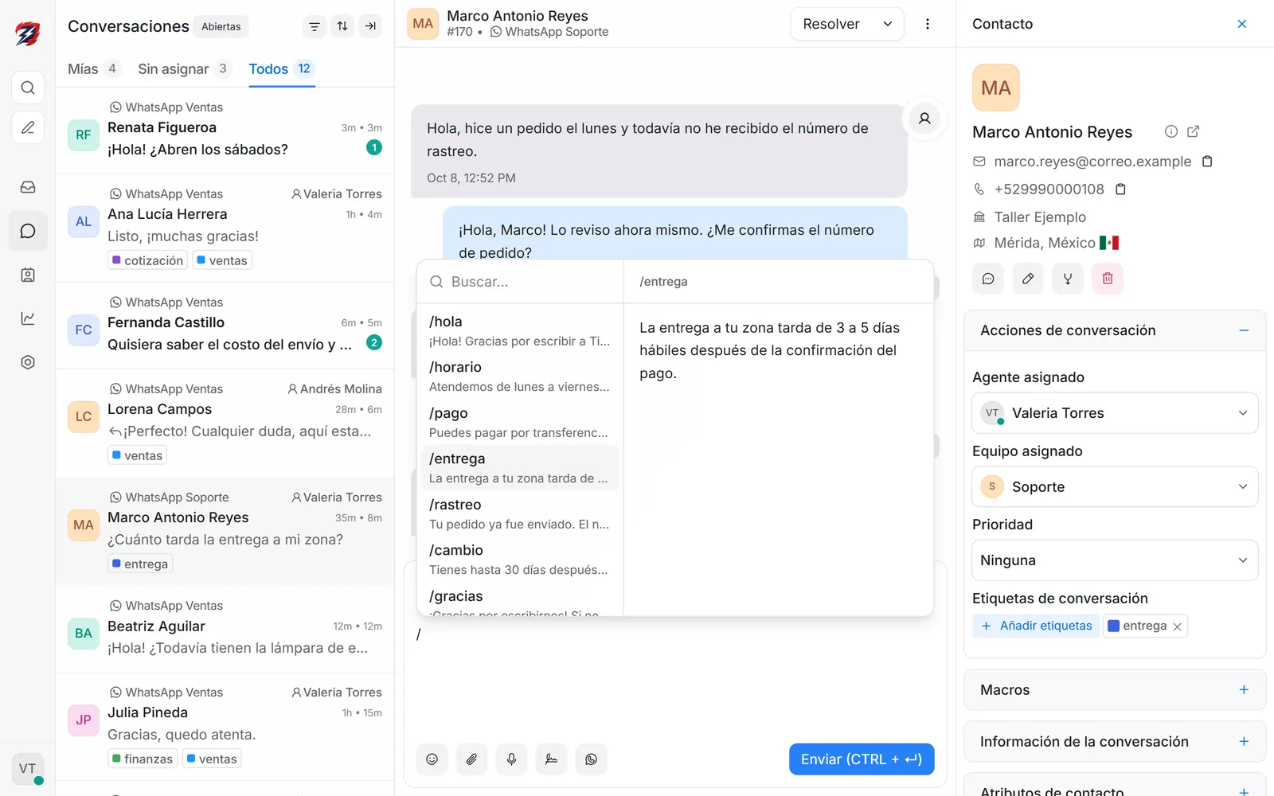Expand the Macros section
The image size is (1274, 796).
[1244, 690]
